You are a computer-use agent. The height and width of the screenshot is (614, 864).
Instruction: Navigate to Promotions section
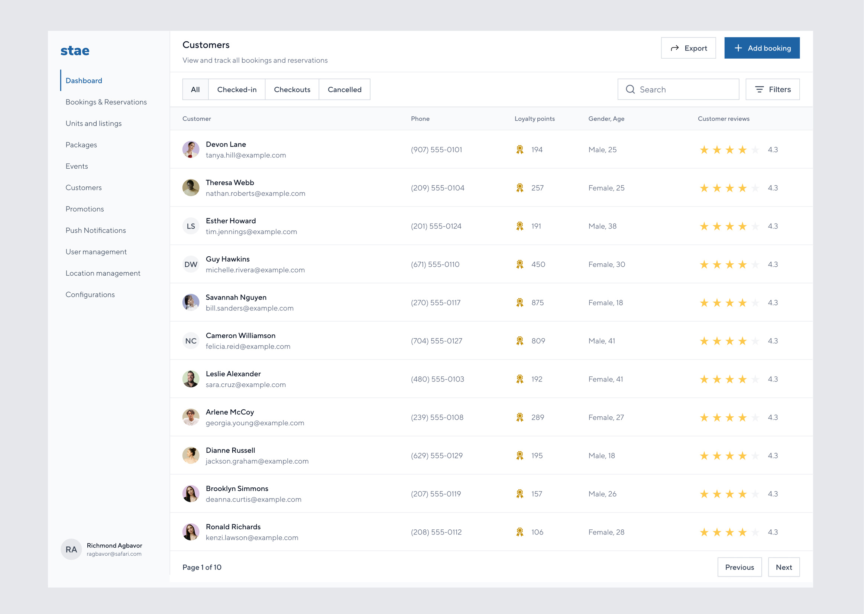point(85,209)
